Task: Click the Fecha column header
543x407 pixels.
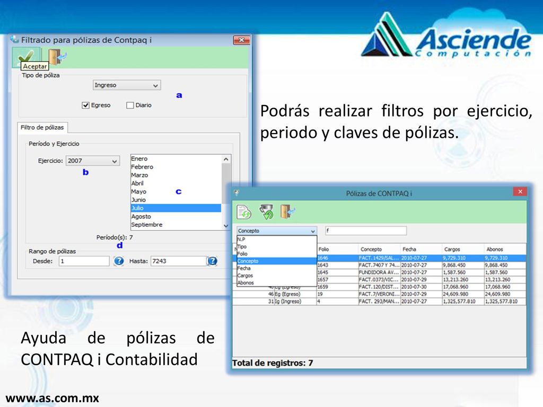Action: click(421, 249)
